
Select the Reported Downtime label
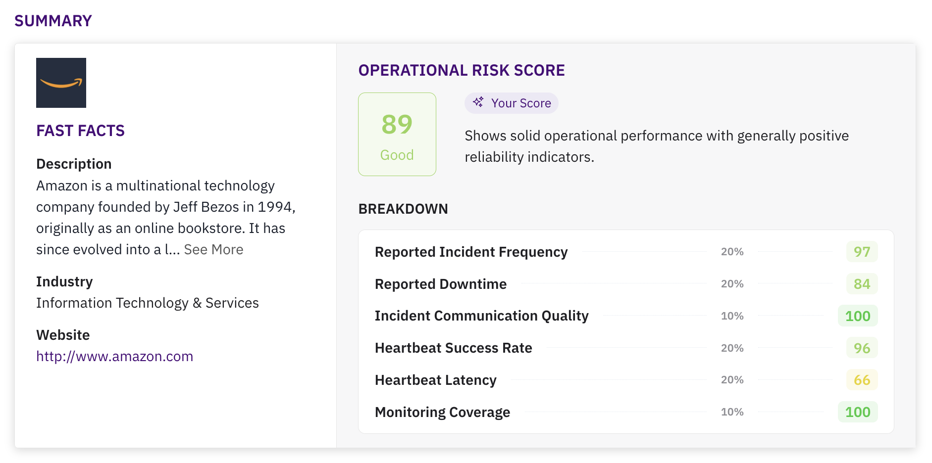(440, 284)
